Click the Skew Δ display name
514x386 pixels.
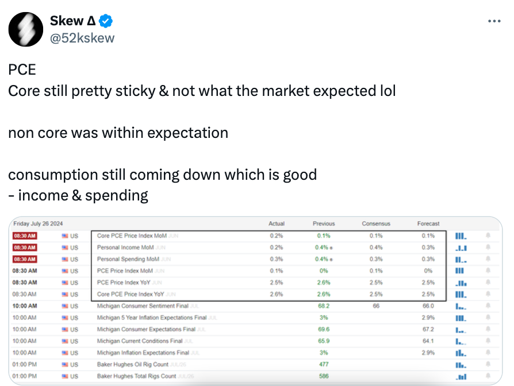[73, 21]
